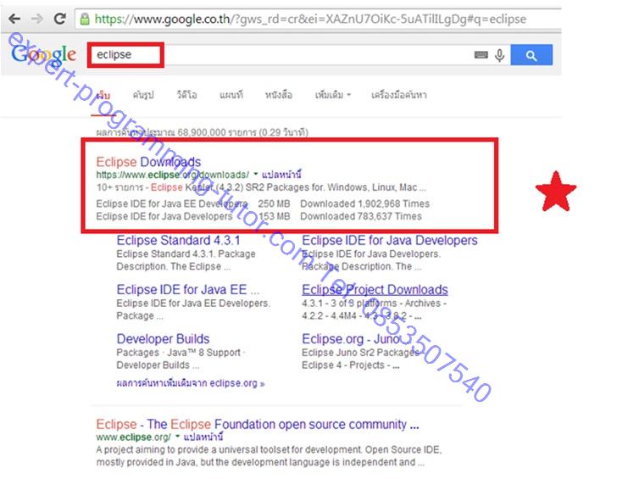This screenshot has height=479, width=628.
Task: Open Eclipse IDE for Java Developers sitelink
Action: point(390,240)
